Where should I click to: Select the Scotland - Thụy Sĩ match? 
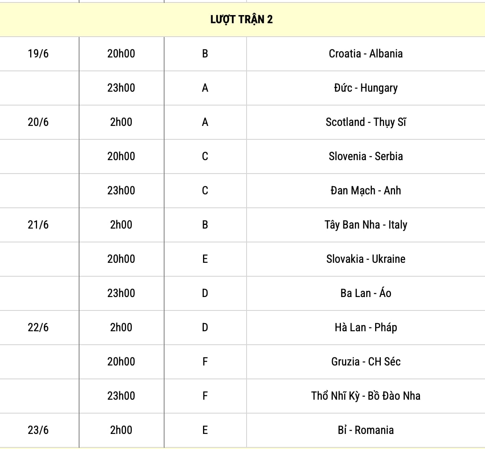coord(366,122)
